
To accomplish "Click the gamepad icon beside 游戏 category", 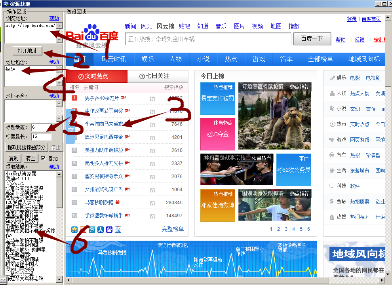I will pyautogui.click(x=332, y=139).
